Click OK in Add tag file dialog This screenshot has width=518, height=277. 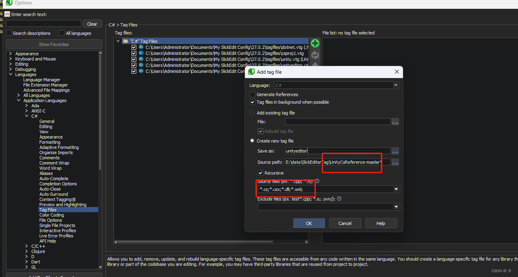309,223
